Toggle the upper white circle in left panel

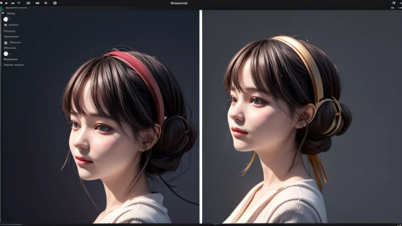pyautogui.click(x=6, y=19)
